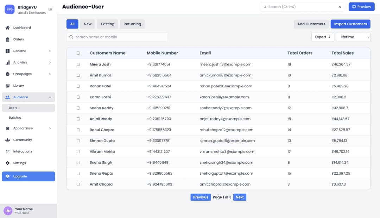Click the Upgrade icon in blue button
The height and width of the screenshot is (218, 380).
tap(7, 176)
